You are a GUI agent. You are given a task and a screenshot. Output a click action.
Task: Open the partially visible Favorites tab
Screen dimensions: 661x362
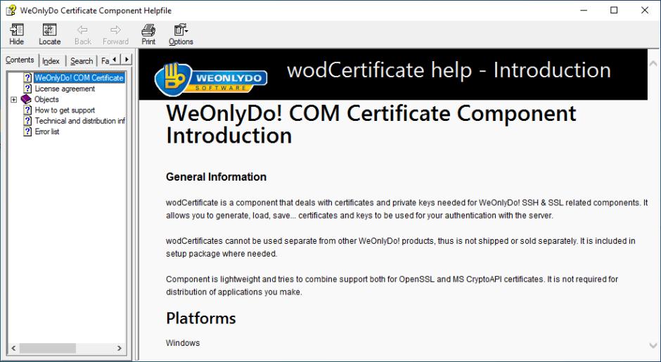[x=105, y=61]
